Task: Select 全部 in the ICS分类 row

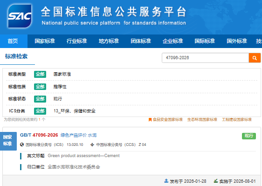Action: pyautogui.click(x=40, y=111)
